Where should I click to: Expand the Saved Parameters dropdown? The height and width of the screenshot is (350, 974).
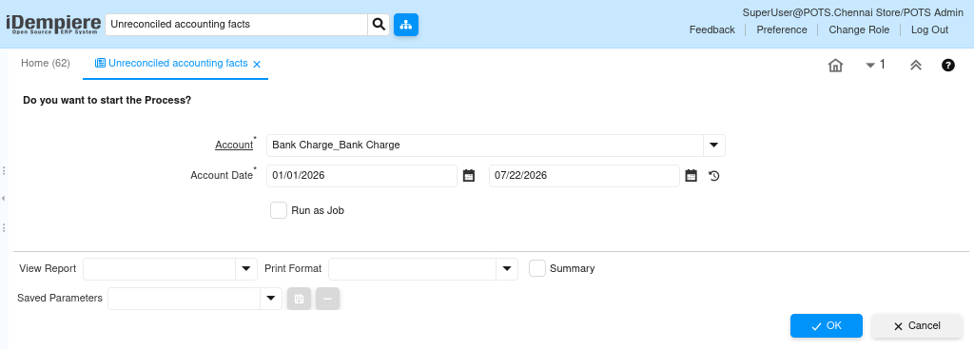(x=271, y=299)
